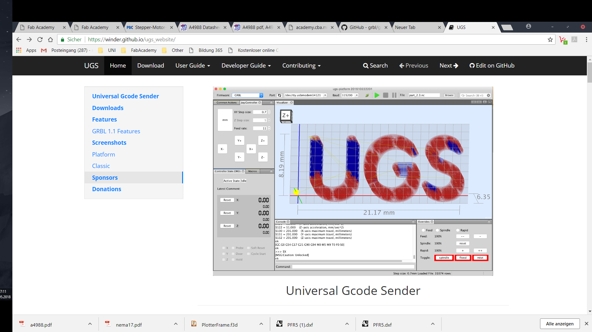Viewport: 592px width, 332px height.
Task: Click the Z+ cube icon in visualizer
Action: click(286, 116)
